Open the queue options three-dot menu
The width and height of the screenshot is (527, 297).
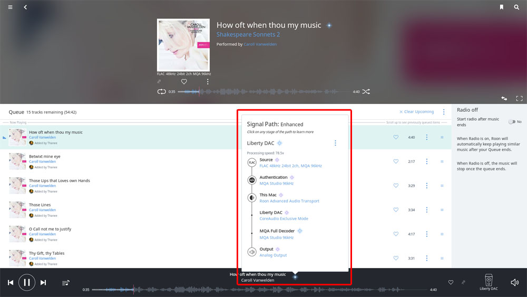tap(444, 112)
